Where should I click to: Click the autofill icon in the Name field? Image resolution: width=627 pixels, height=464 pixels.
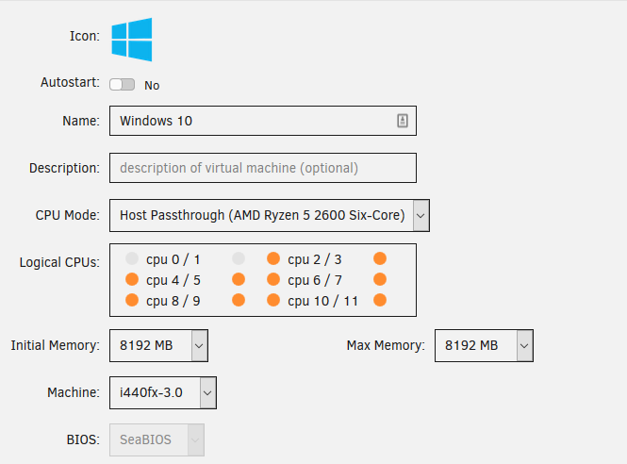(403, 121)
